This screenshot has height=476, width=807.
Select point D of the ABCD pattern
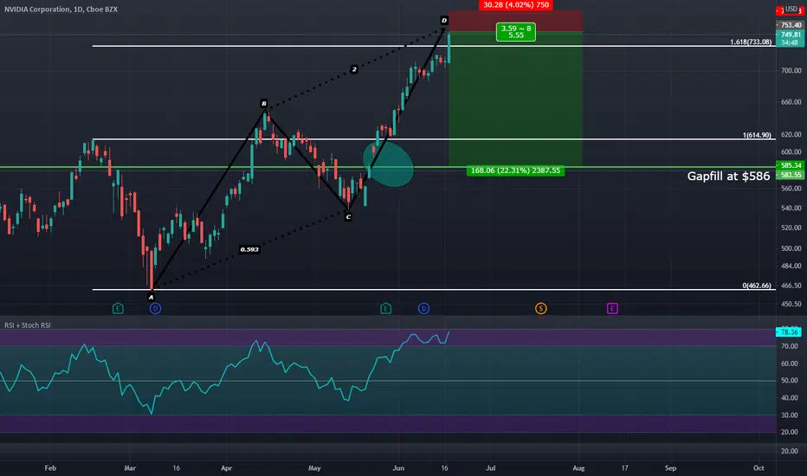[444, 21]
